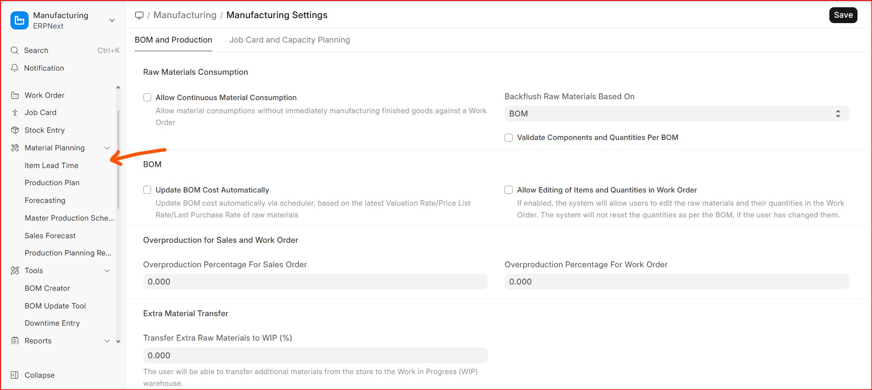Click the Work Order sidebar icon
Screen dimensions: 872x390
click(15, 95)
